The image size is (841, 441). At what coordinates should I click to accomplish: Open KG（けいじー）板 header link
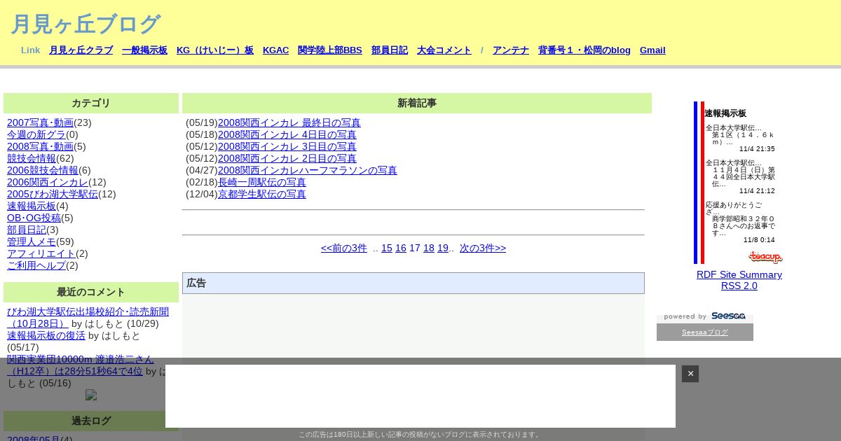coord(215,50)
